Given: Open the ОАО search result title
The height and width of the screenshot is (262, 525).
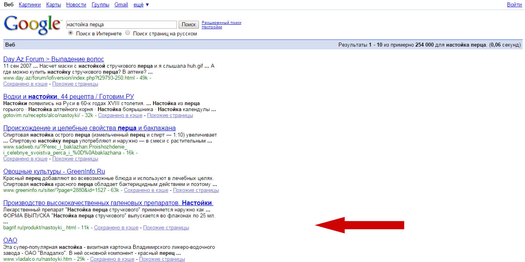Looking at the screenshot, I should 10,240.
